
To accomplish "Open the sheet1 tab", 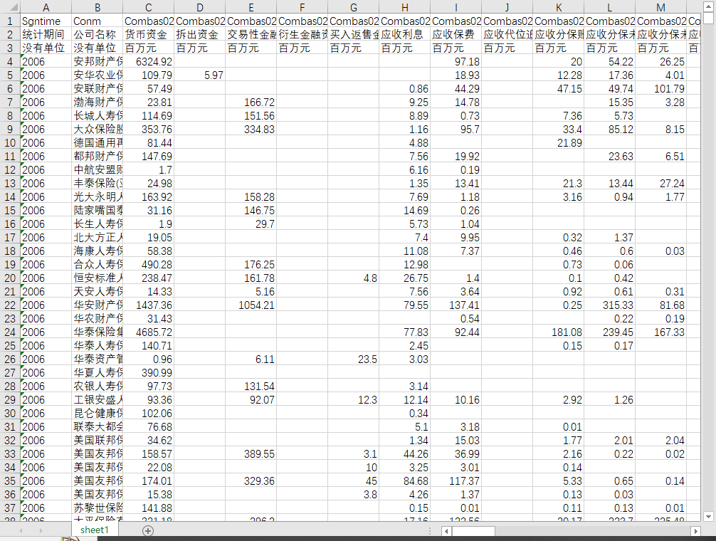I will pyautogui.click(x=95, y=530).
